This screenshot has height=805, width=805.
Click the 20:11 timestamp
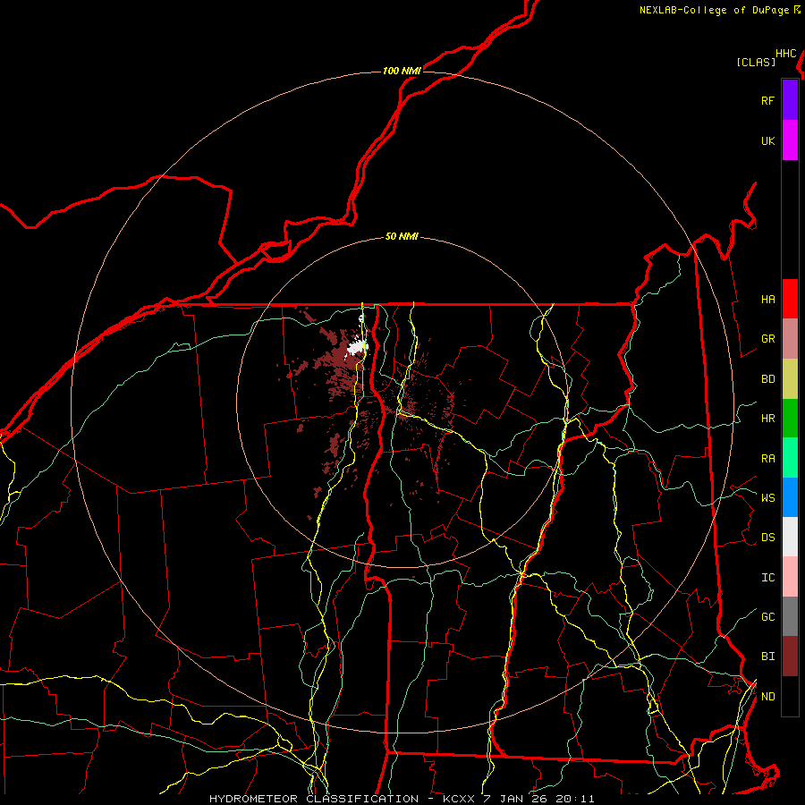[575, 799]
